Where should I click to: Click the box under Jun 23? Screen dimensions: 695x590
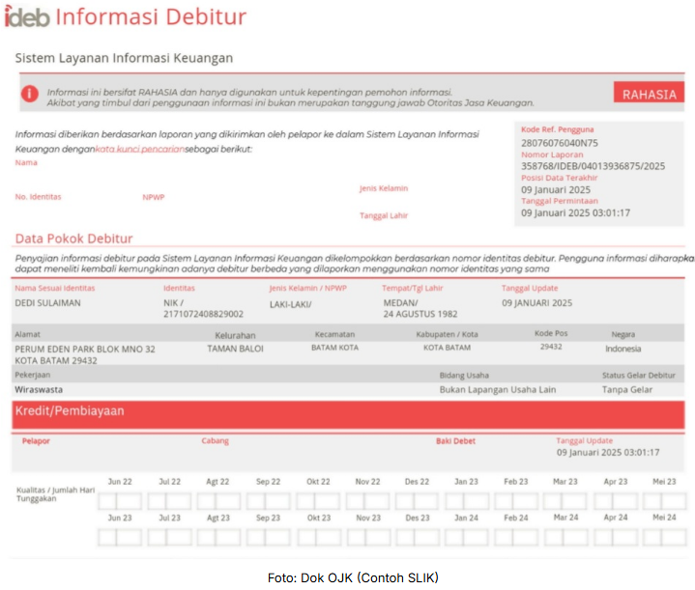click(x=120, y=537)
